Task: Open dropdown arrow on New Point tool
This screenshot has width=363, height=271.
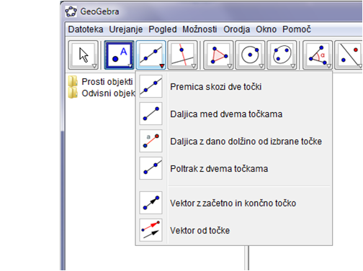Action: click(130, 66)
